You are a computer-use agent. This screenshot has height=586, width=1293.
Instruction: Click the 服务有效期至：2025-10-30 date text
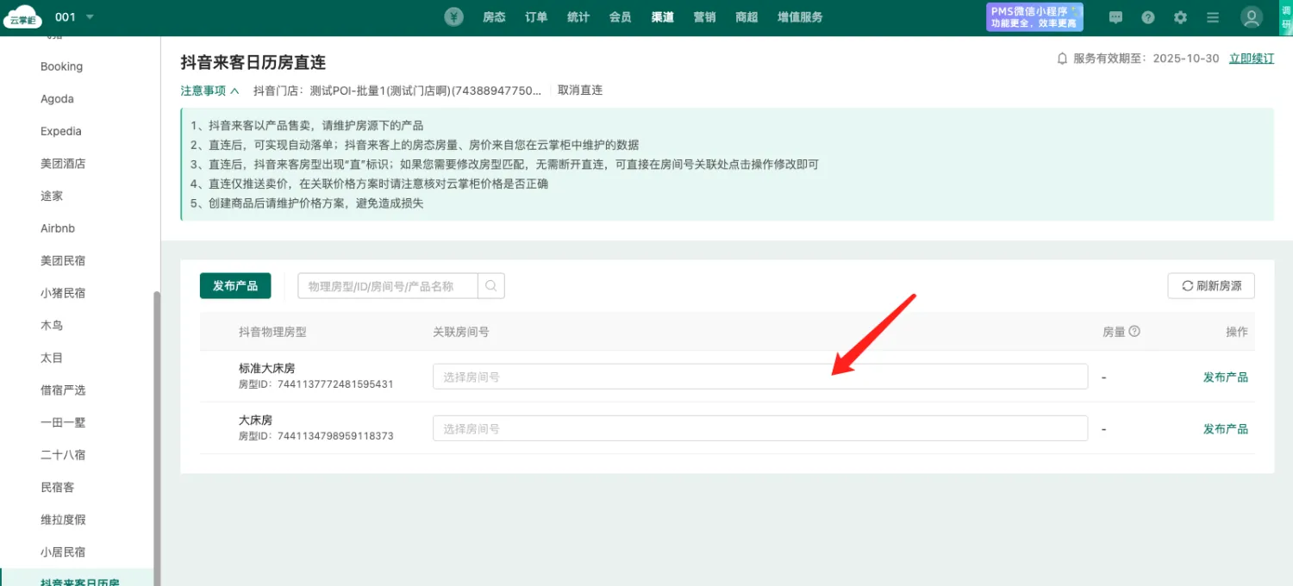[1146, 59]
